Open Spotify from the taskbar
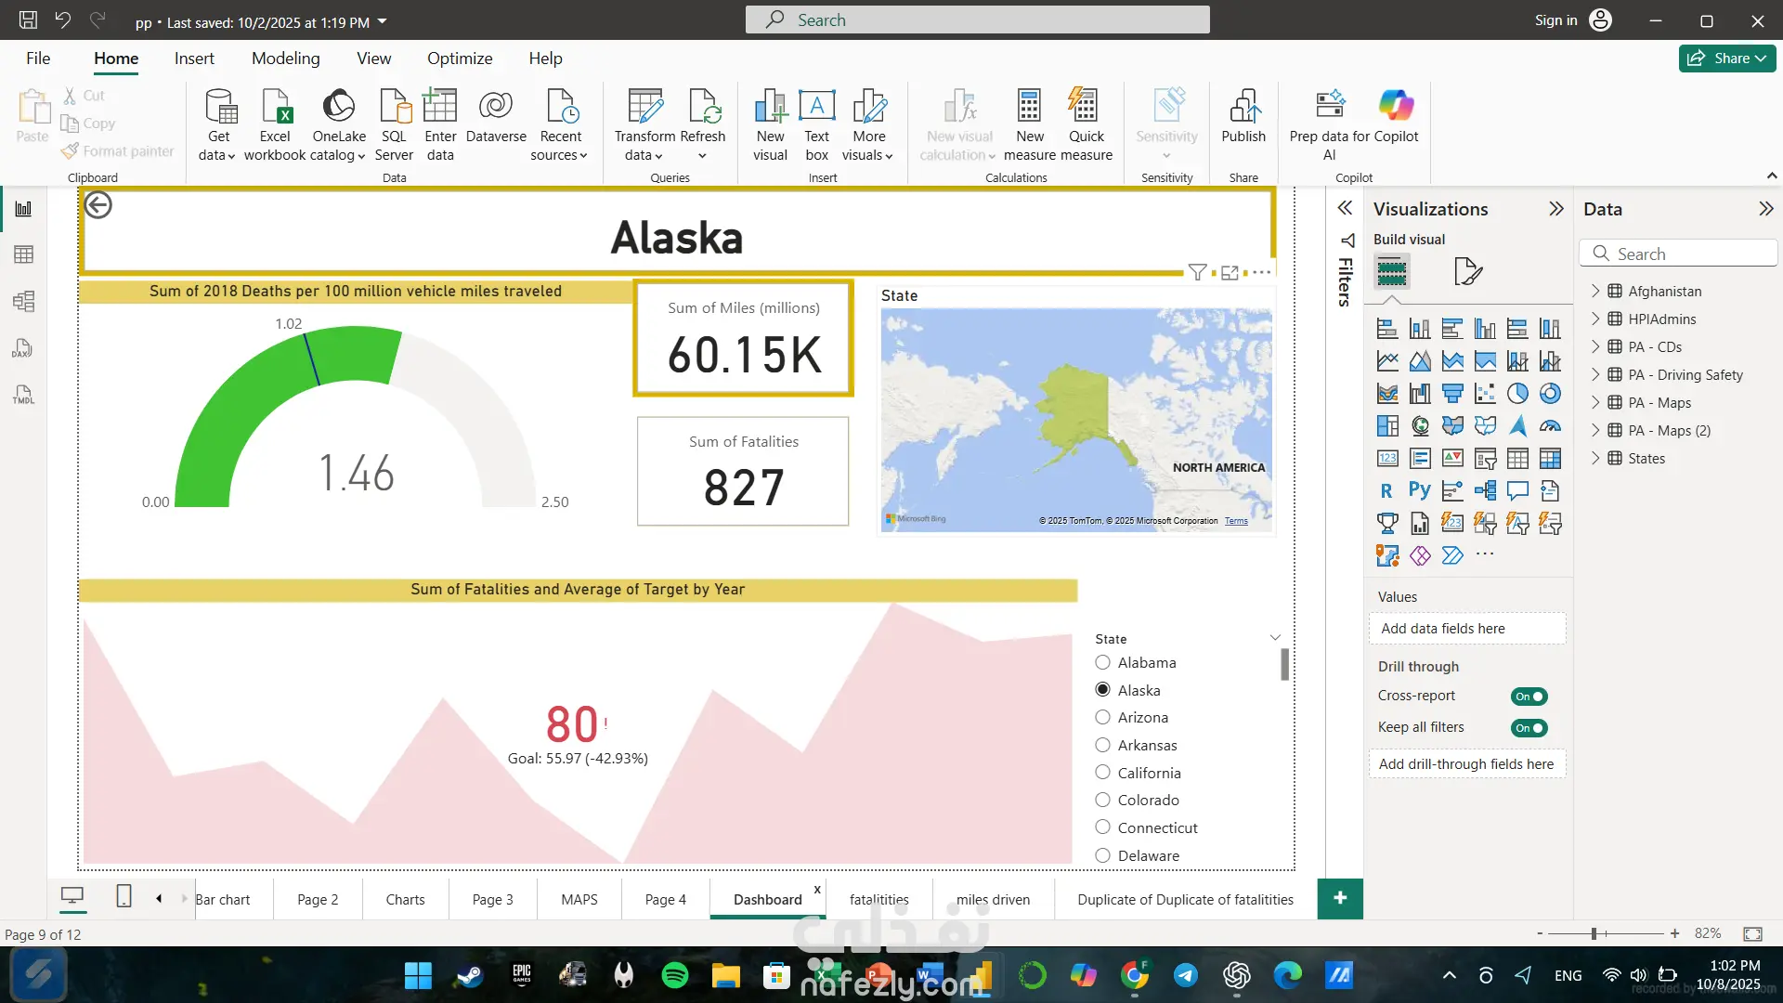1783x1003 pixels. pyautogui.click(x=675, y=975)
